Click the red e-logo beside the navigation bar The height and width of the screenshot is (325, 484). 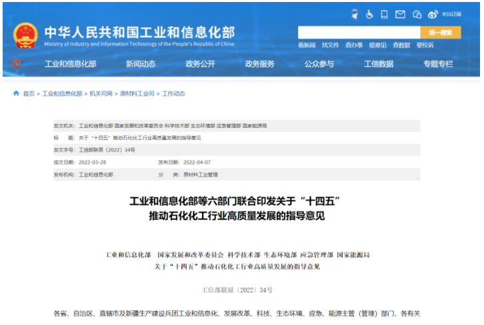(x=17, y=63)
